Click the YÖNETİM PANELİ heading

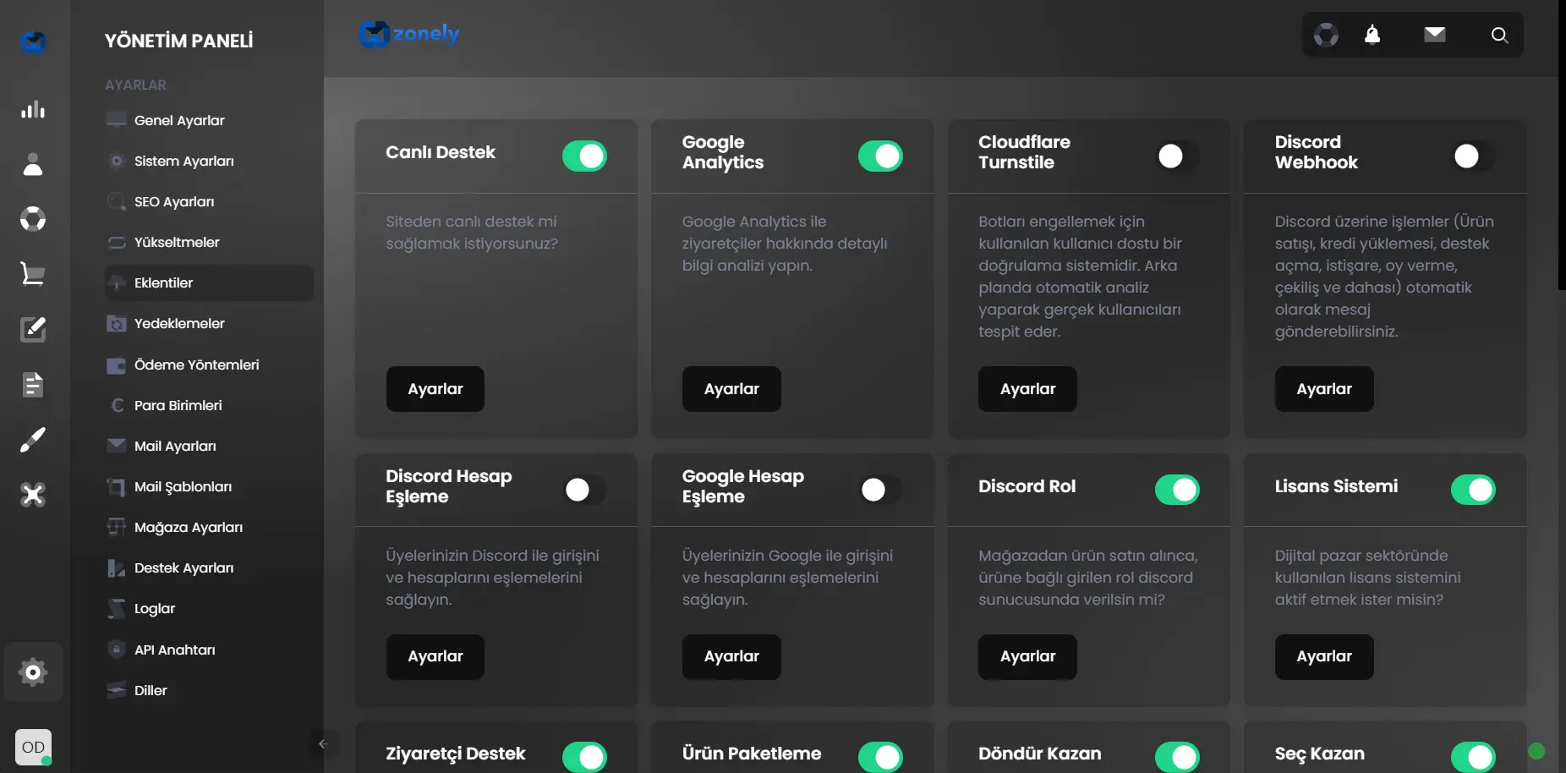[x=178, y=41]
